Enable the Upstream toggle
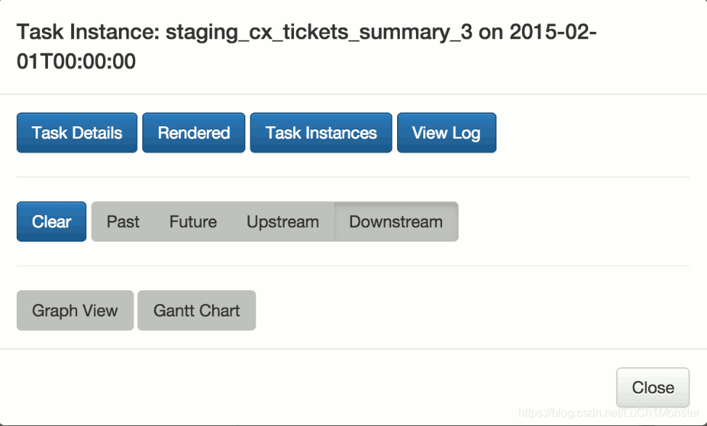Image resolution: width=707 pixels, height=426 pixels. click(282, 221)
